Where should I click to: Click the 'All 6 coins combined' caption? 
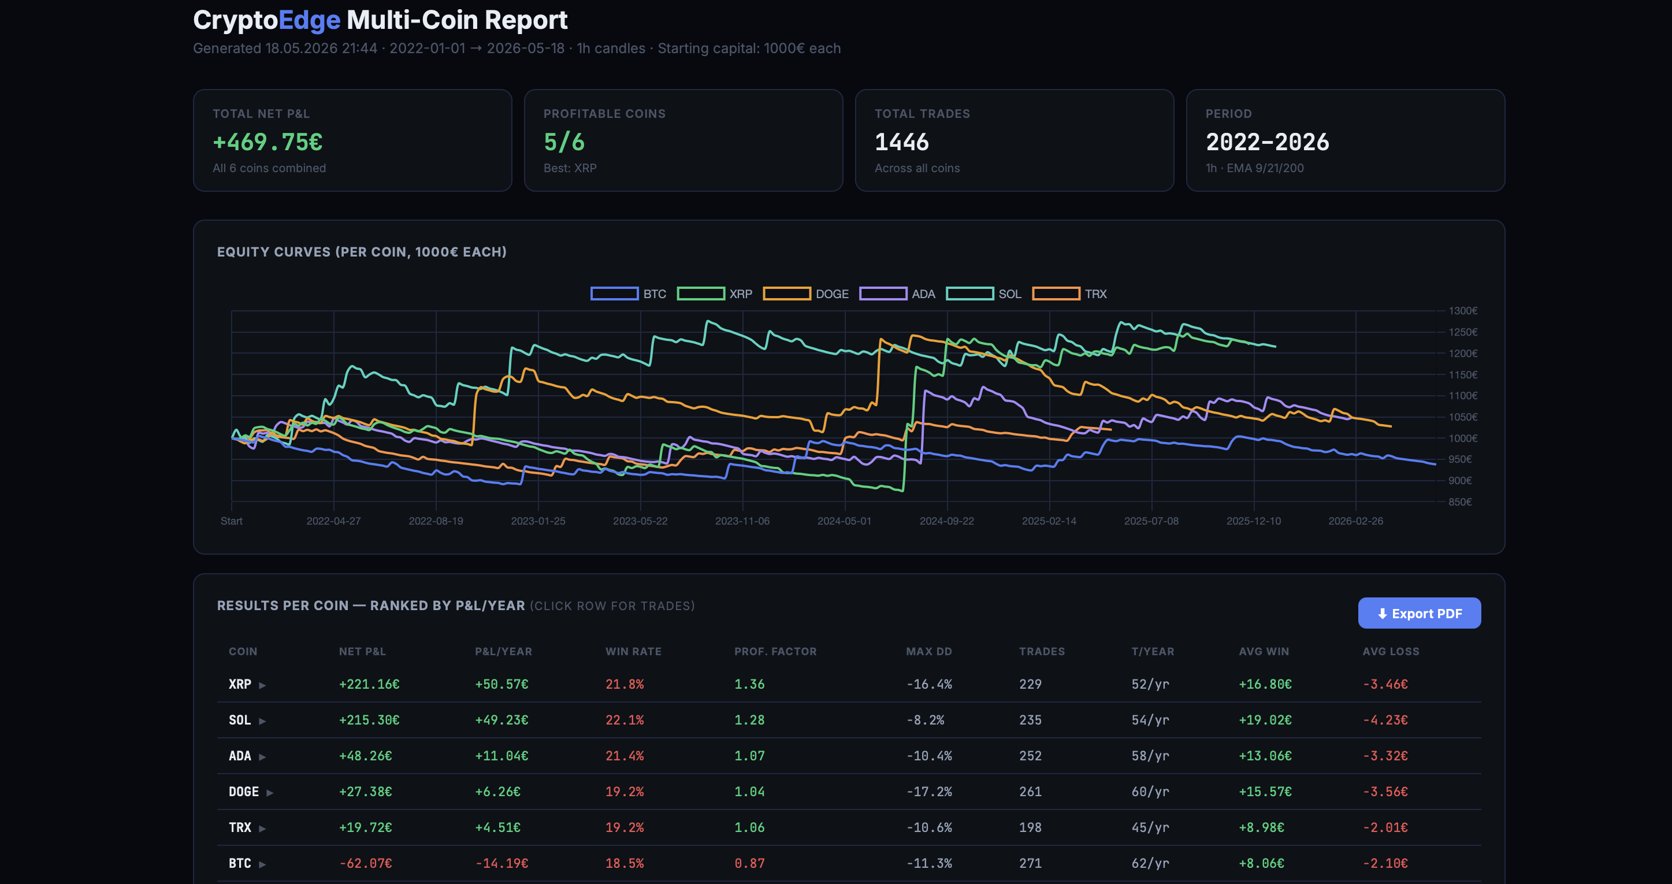point(269,168)
